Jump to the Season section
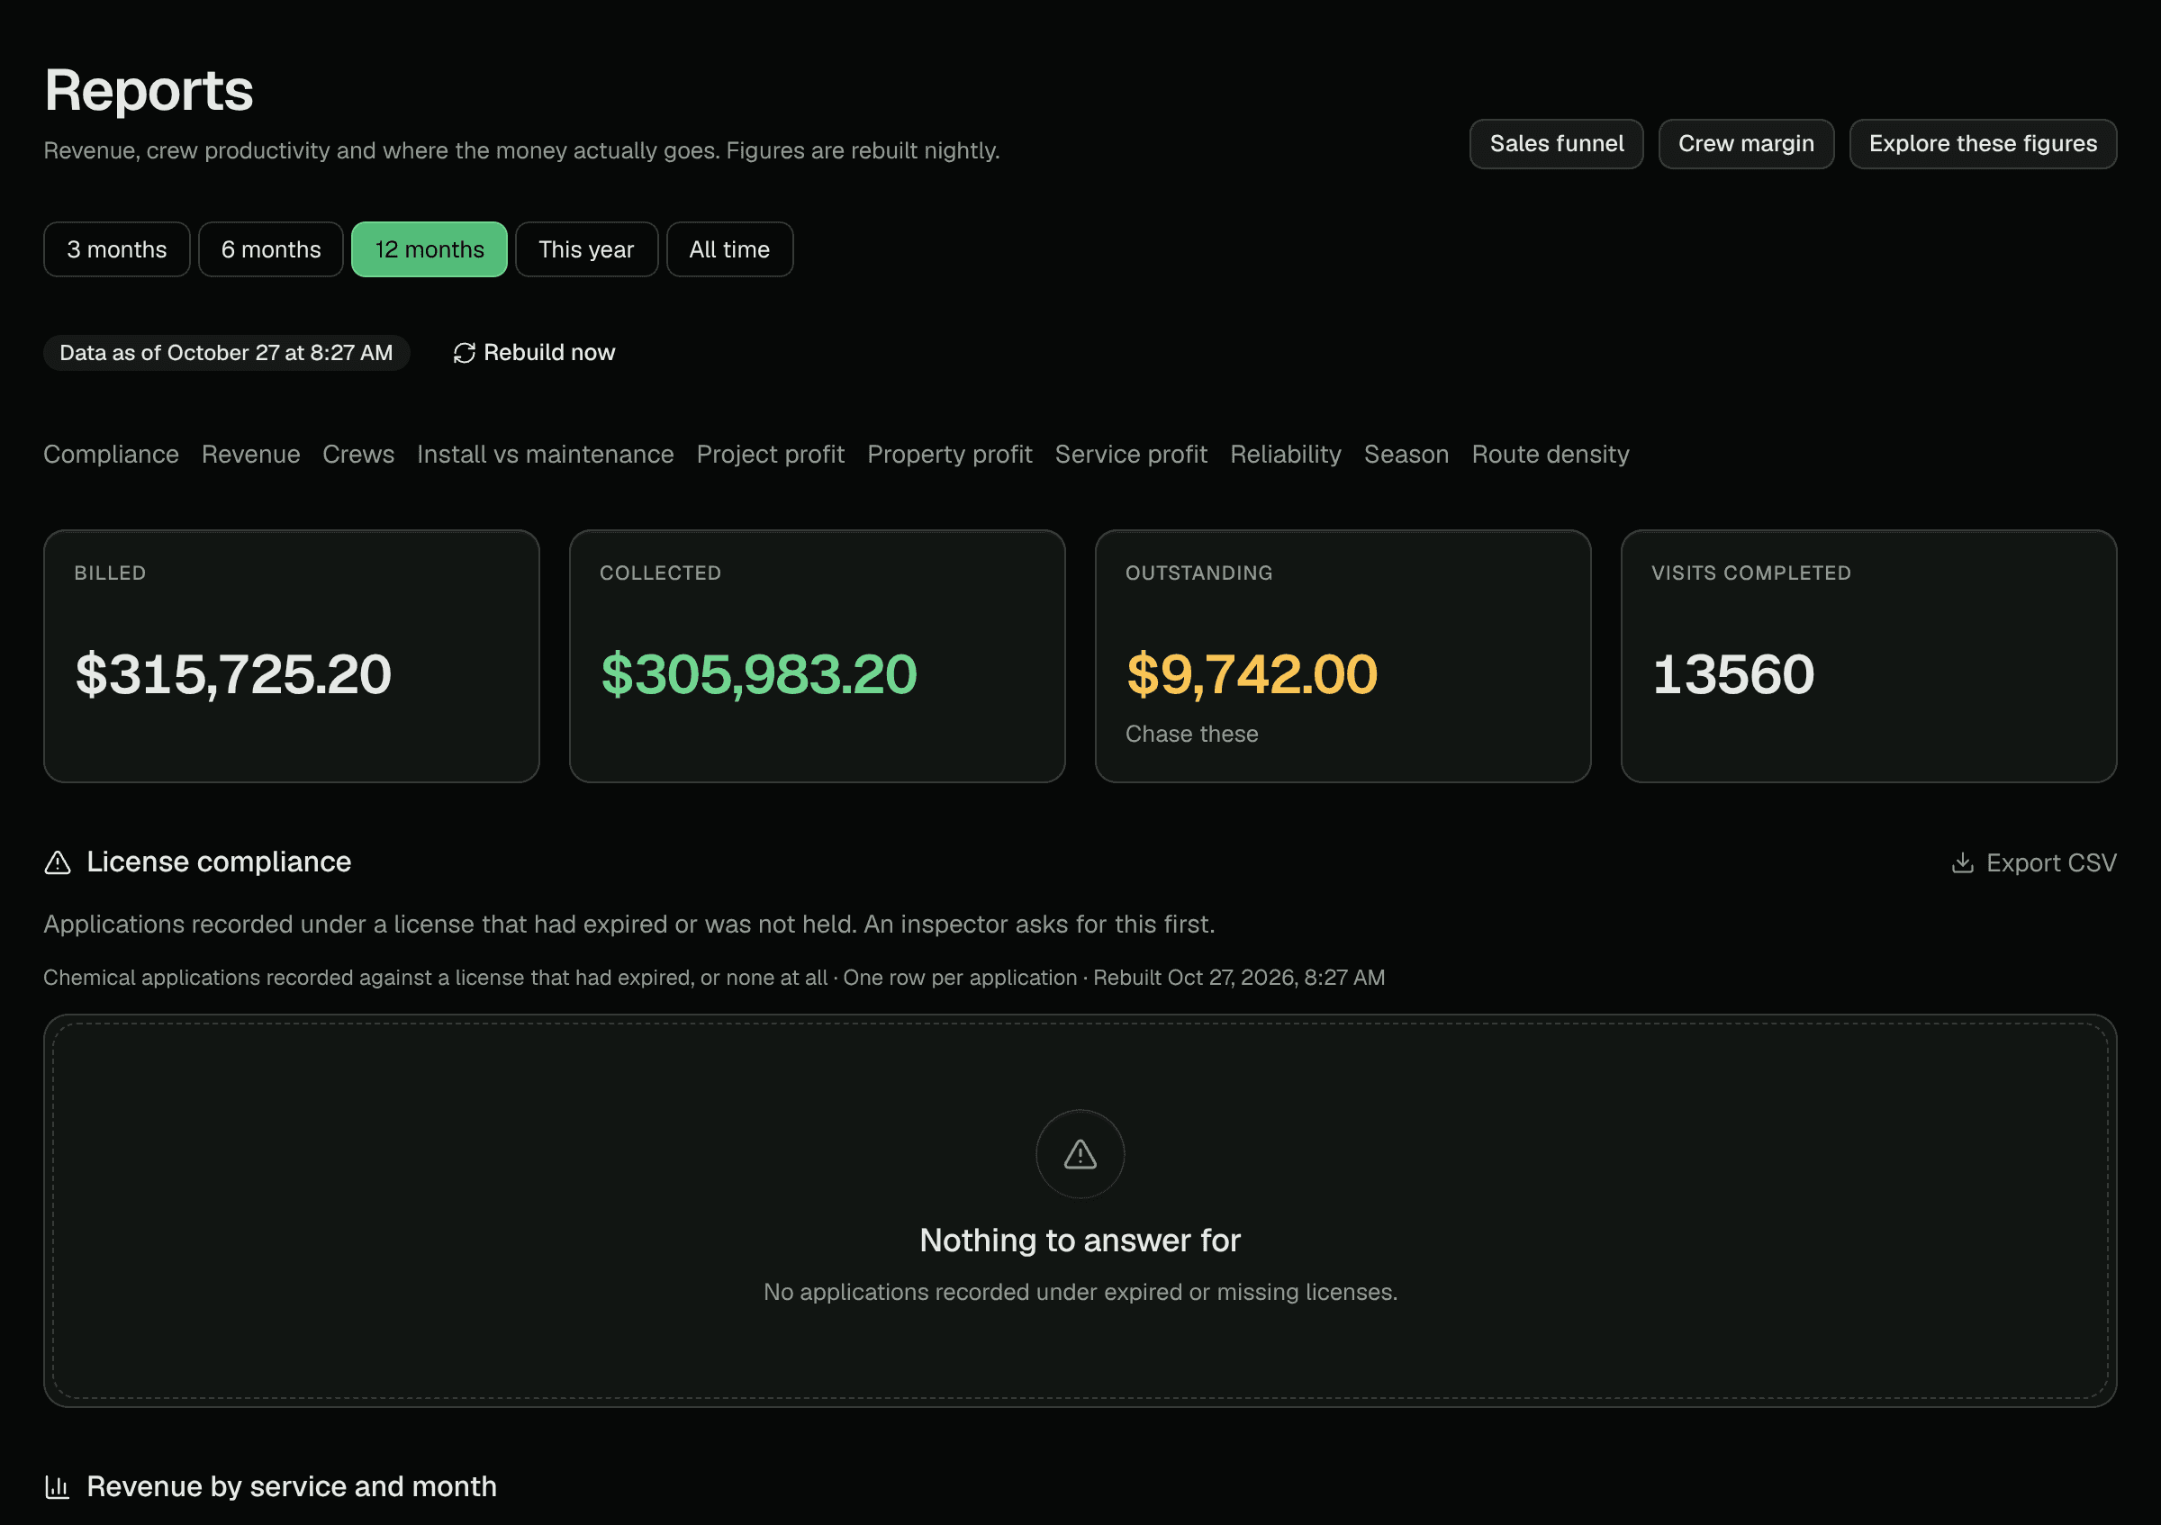Viewport: 2161px width, 1525px height. pos(1406,455)
